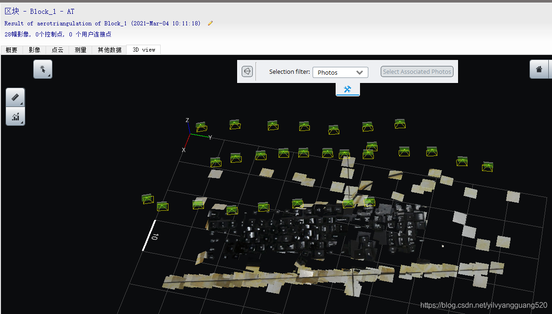The image size is (552, 314).
Task: Select the pointer navigation mode tool
Action: pos(43,69)
